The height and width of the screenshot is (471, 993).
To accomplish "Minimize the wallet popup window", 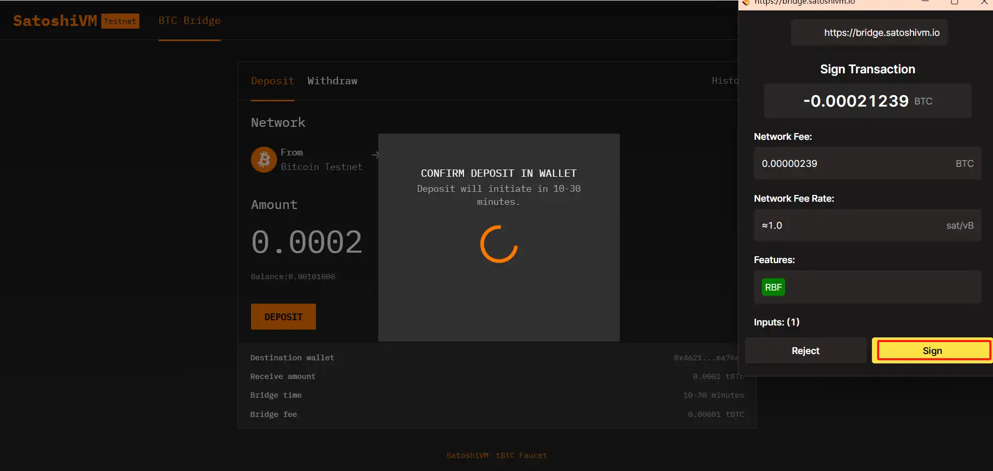I will point(925,3).
